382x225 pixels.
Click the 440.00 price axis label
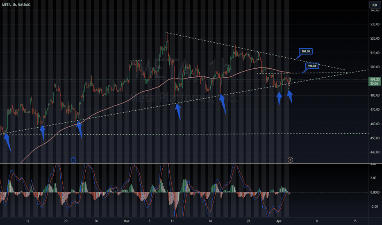click(x=375, y=152)
